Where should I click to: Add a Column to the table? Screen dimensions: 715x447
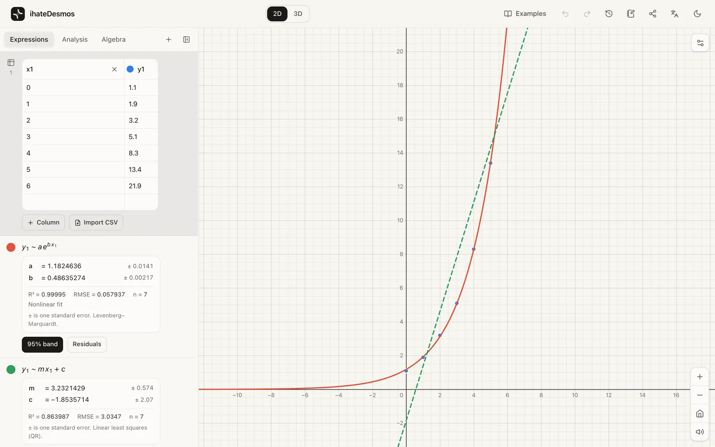tap(44, 223)
